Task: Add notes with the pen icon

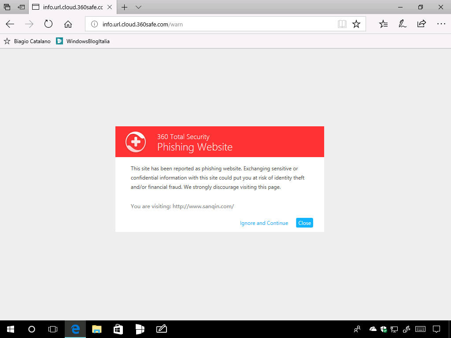Action: coord(403,24)
